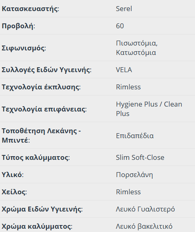
Task: Select the Rimless flushing technology value
Action: (x=128, y=87)
